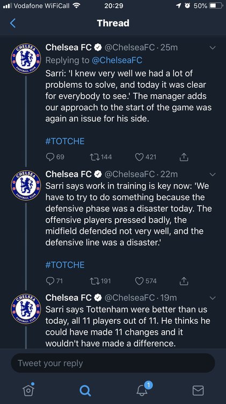
Task: Open the Messages envelope tab
Action: (x=198, y=391)
